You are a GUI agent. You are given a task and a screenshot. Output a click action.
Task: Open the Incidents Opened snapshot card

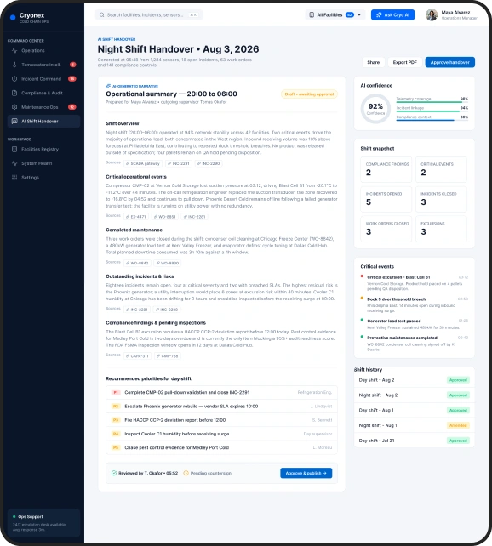click(x=386, y=199)
